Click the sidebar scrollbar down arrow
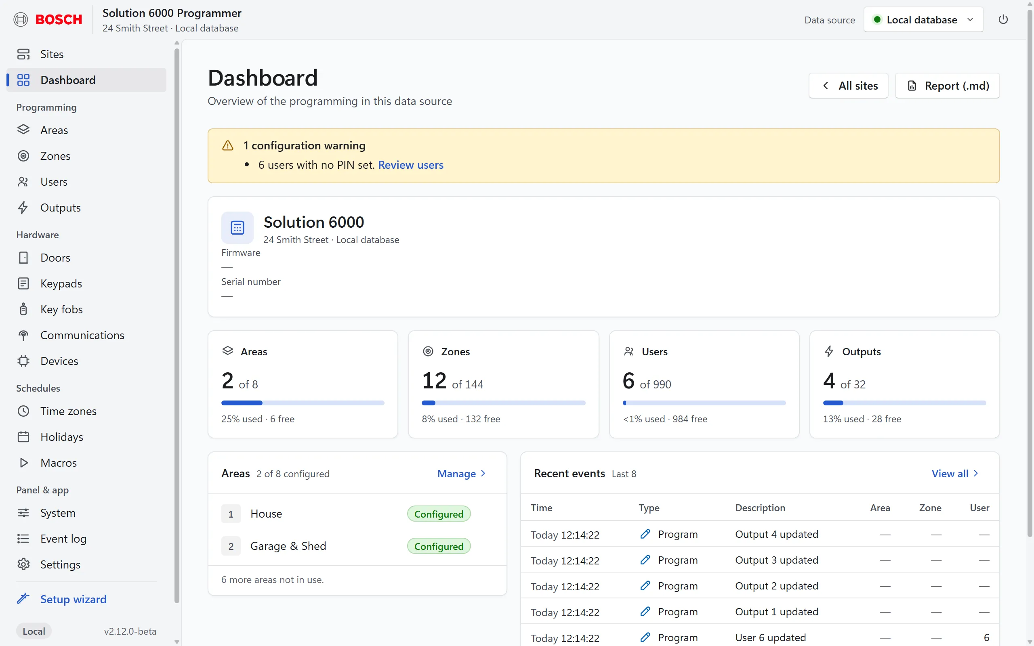 click(x=177, y=642)
